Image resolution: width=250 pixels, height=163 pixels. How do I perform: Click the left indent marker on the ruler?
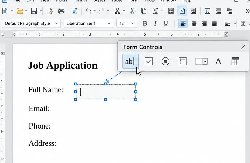(x=14, y=34)
